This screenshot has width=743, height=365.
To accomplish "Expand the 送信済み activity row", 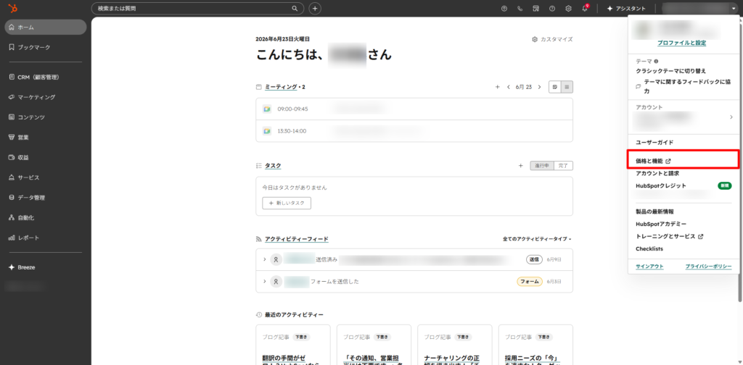I will [x=264, y=259].
